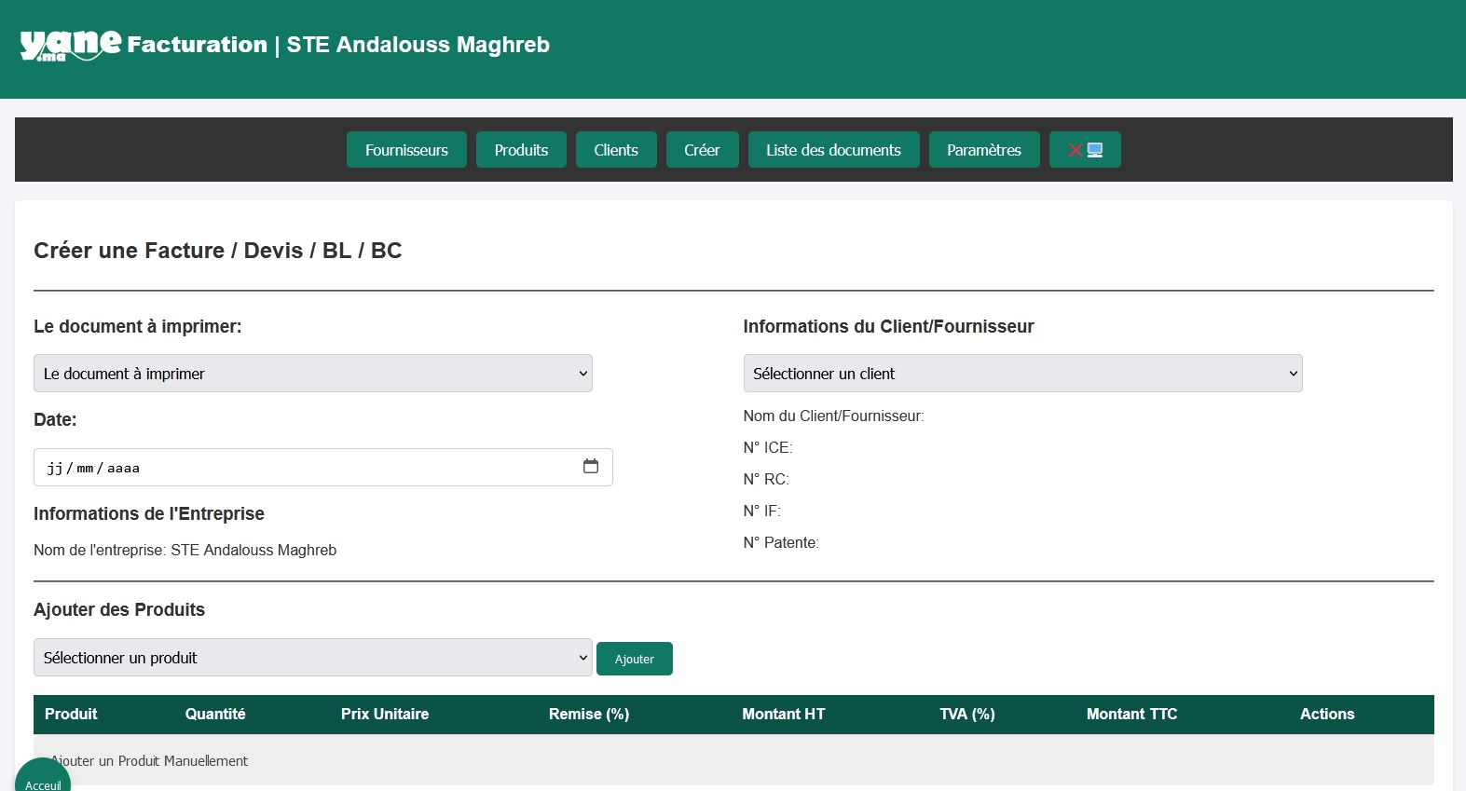Expand the 'Sélectionner un client' dropdown

point(1022,374)
